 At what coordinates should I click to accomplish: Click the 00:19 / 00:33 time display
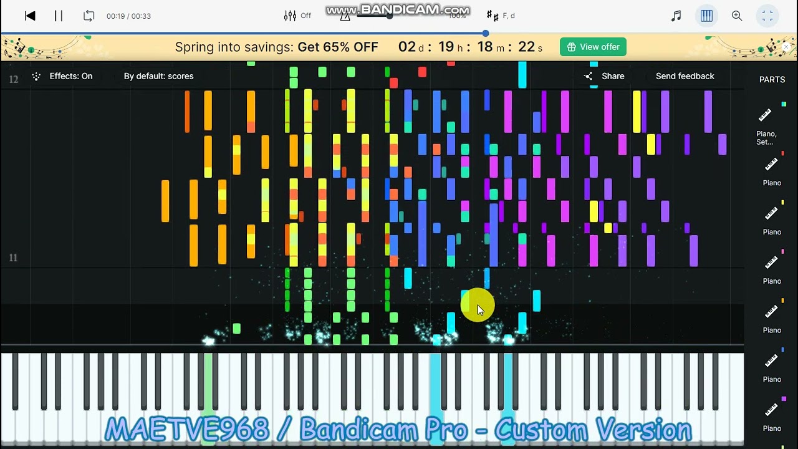[x=128, y=16]
